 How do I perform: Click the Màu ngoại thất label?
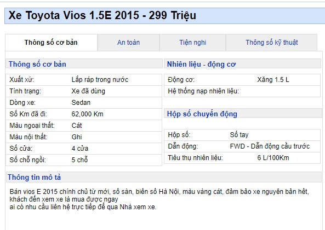point(32,126)
